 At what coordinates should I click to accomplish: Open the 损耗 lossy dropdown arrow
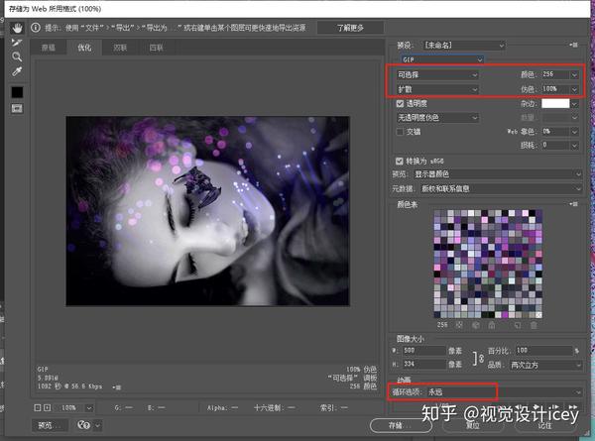(574, 145)
